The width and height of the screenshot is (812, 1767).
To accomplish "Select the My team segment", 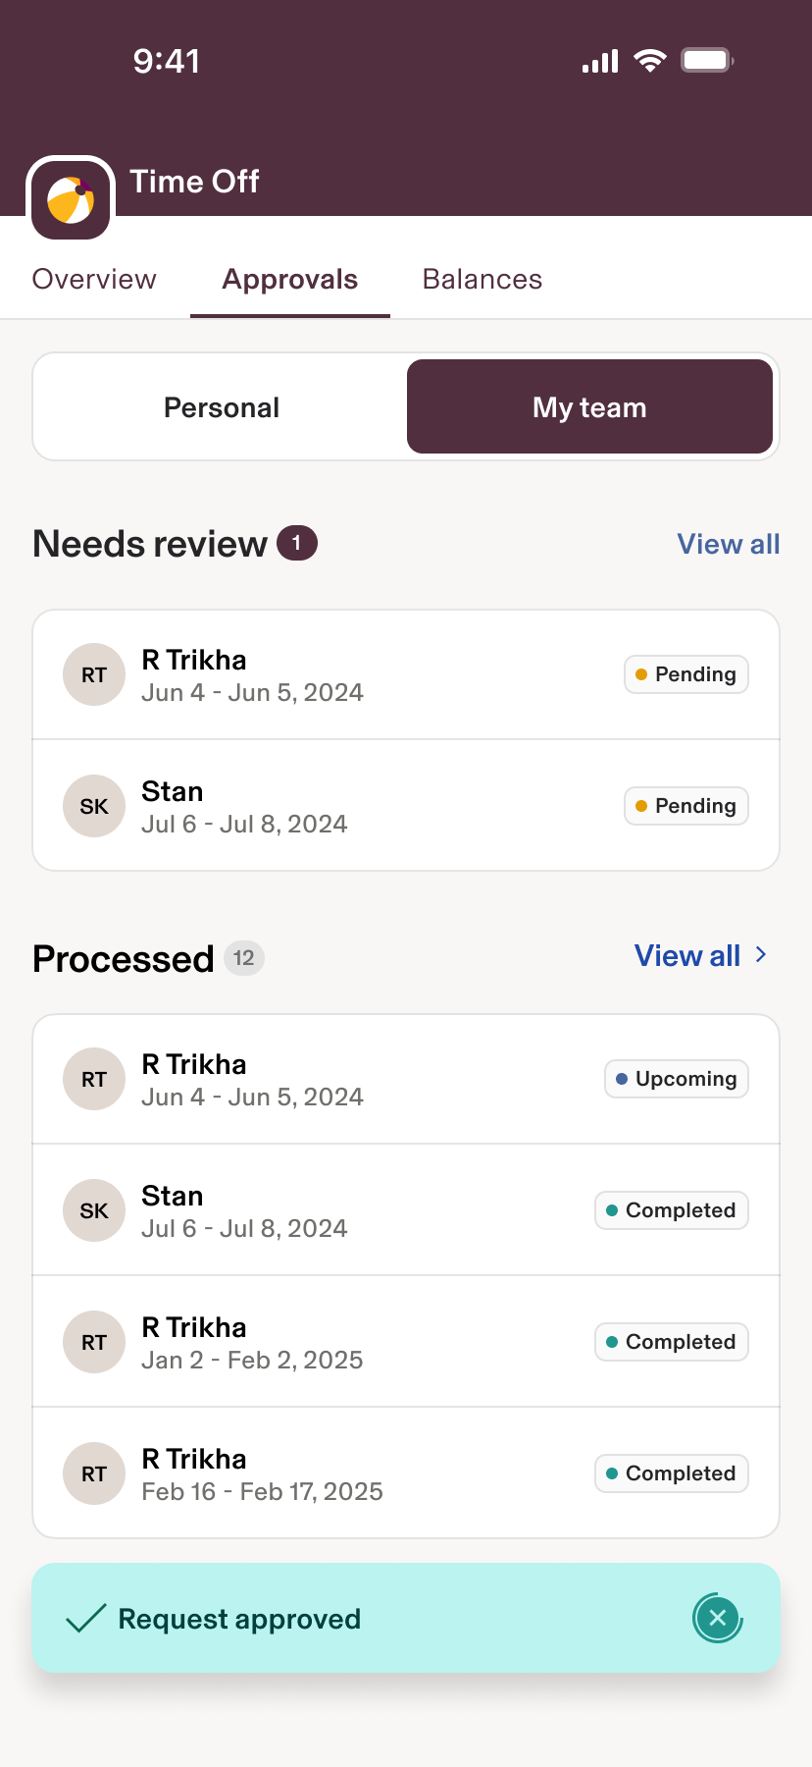I will tap(589, 406).
